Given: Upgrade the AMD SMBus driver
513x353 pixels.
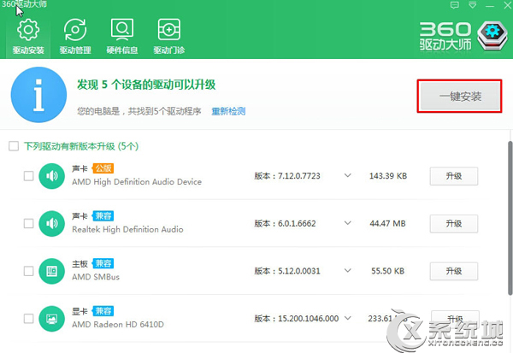Looking at the screenshot, I should [x=454, y=271].
